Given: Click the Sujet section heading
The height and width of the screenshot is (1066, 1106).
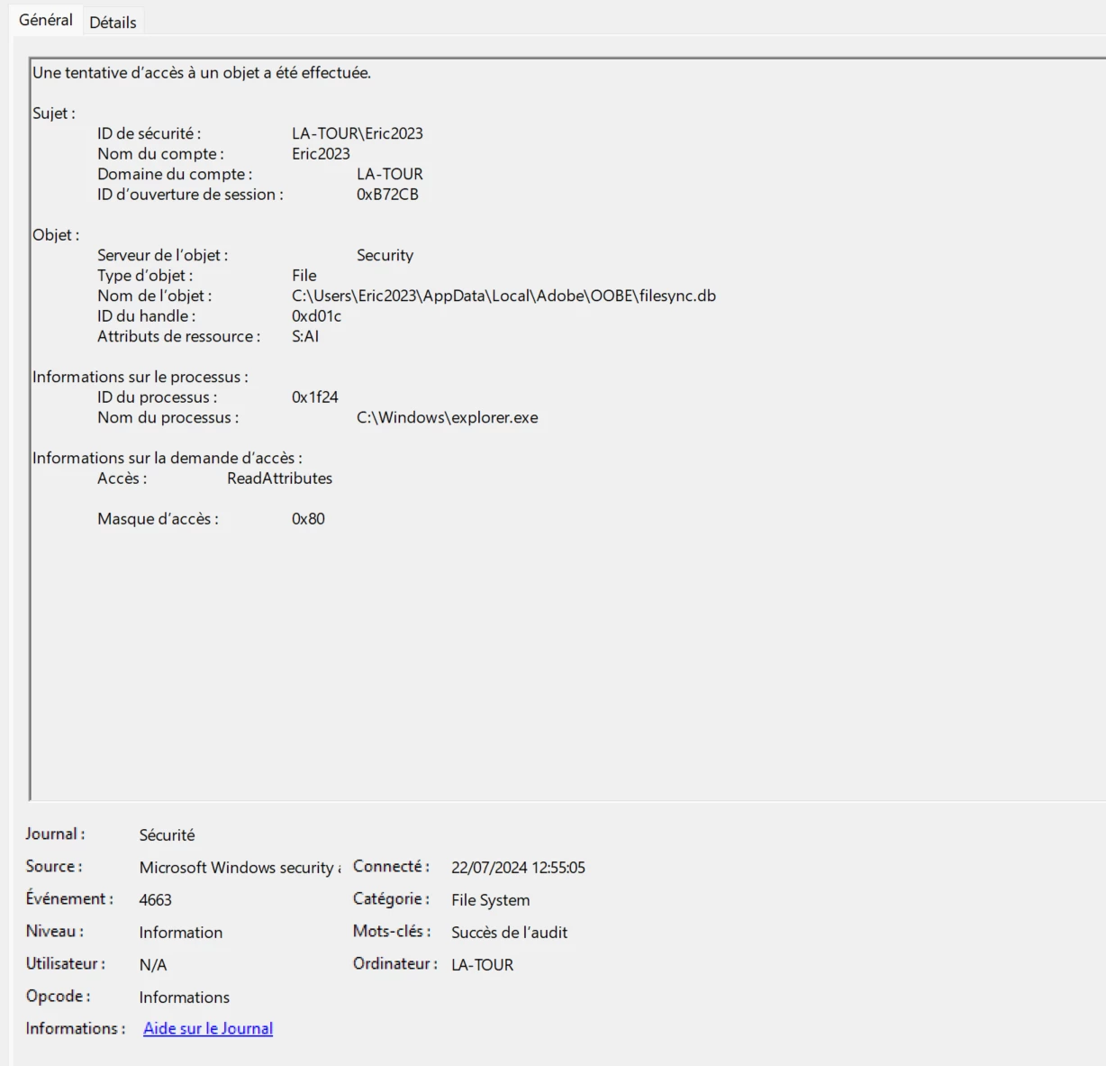Looking at the screenshot, I should pos(54,114).
